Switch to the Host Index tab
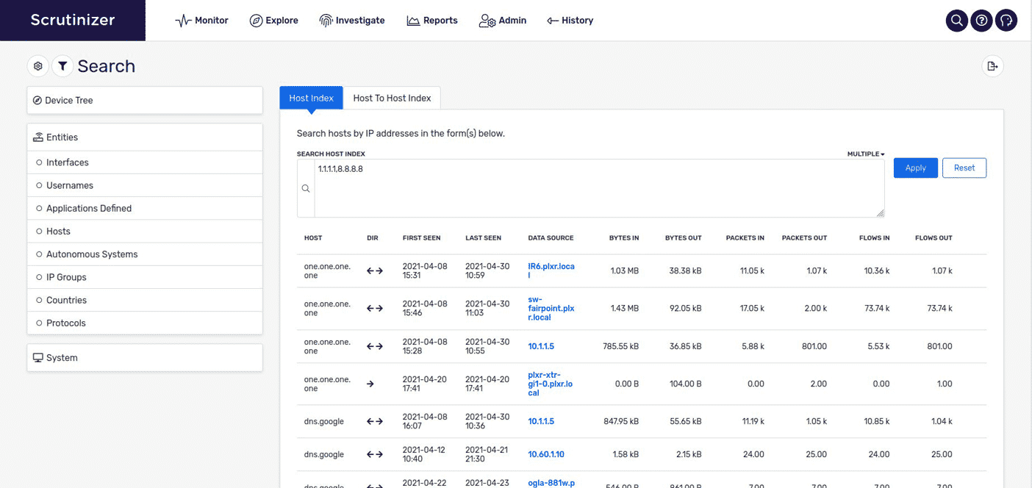Viewport: 1032px width, 488px height. tap(311, 98)
